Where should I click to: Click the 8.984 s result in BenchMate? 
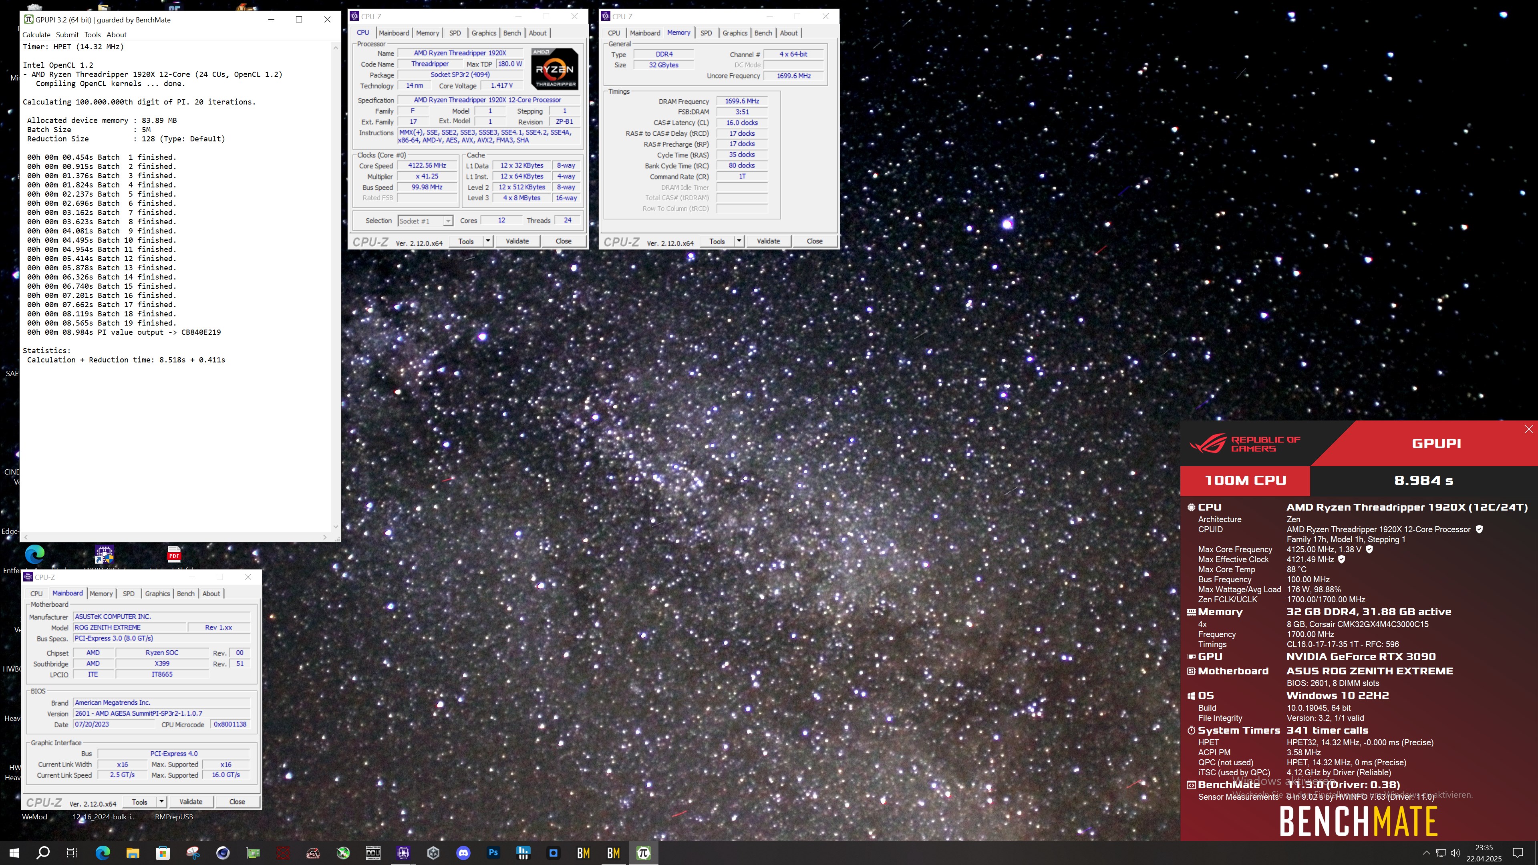pos(1423,481)
